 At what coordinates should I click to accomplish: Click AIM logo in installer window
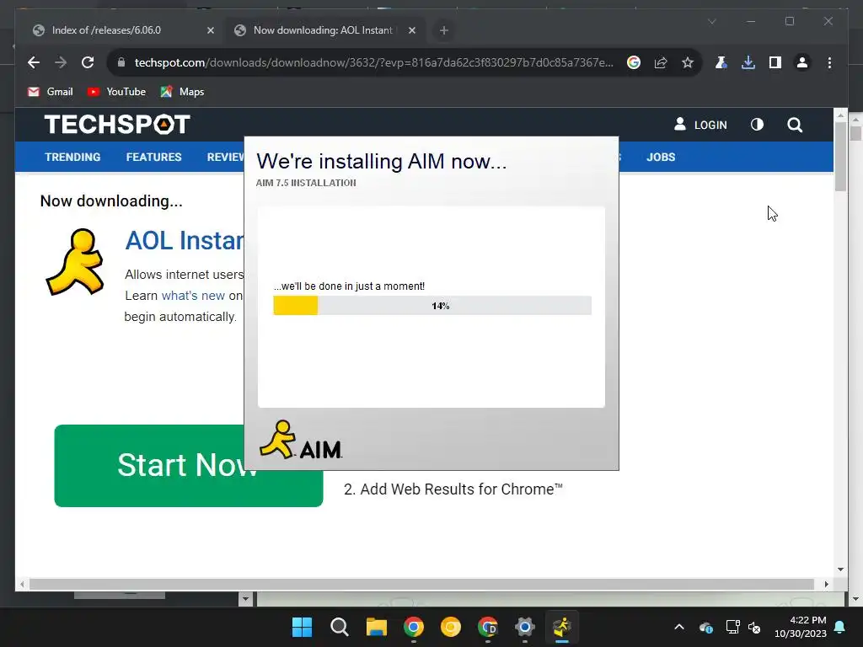point(301,440)
